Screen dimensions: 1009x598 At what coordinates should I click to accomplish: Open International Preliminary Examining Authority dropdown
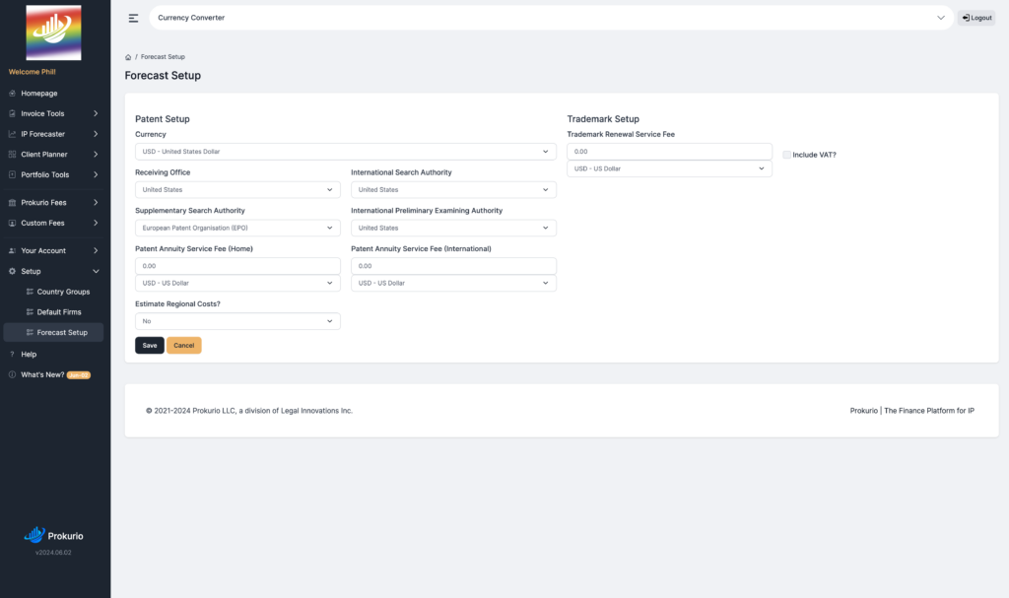[x=453, y=228]
